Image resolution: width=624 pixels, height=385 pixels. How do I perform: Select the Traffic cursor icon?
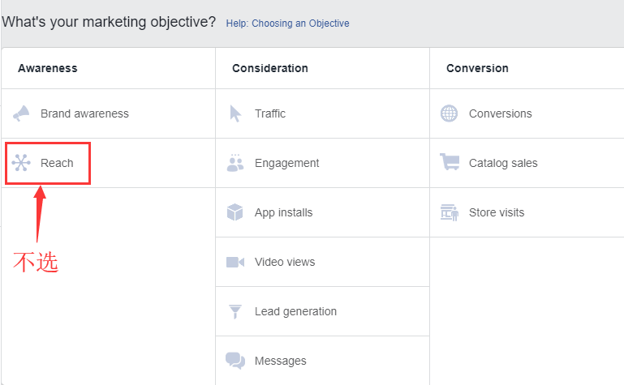click(x=235, y=113)
